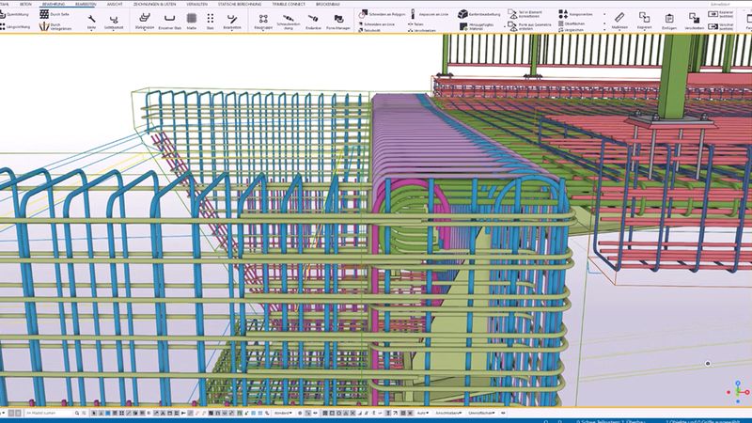
Task: Select the Längsstoßung tool
Action: tap(14, 27)
